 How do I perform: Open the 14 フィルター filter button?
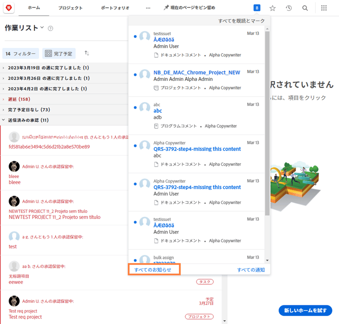coord(20,54)
